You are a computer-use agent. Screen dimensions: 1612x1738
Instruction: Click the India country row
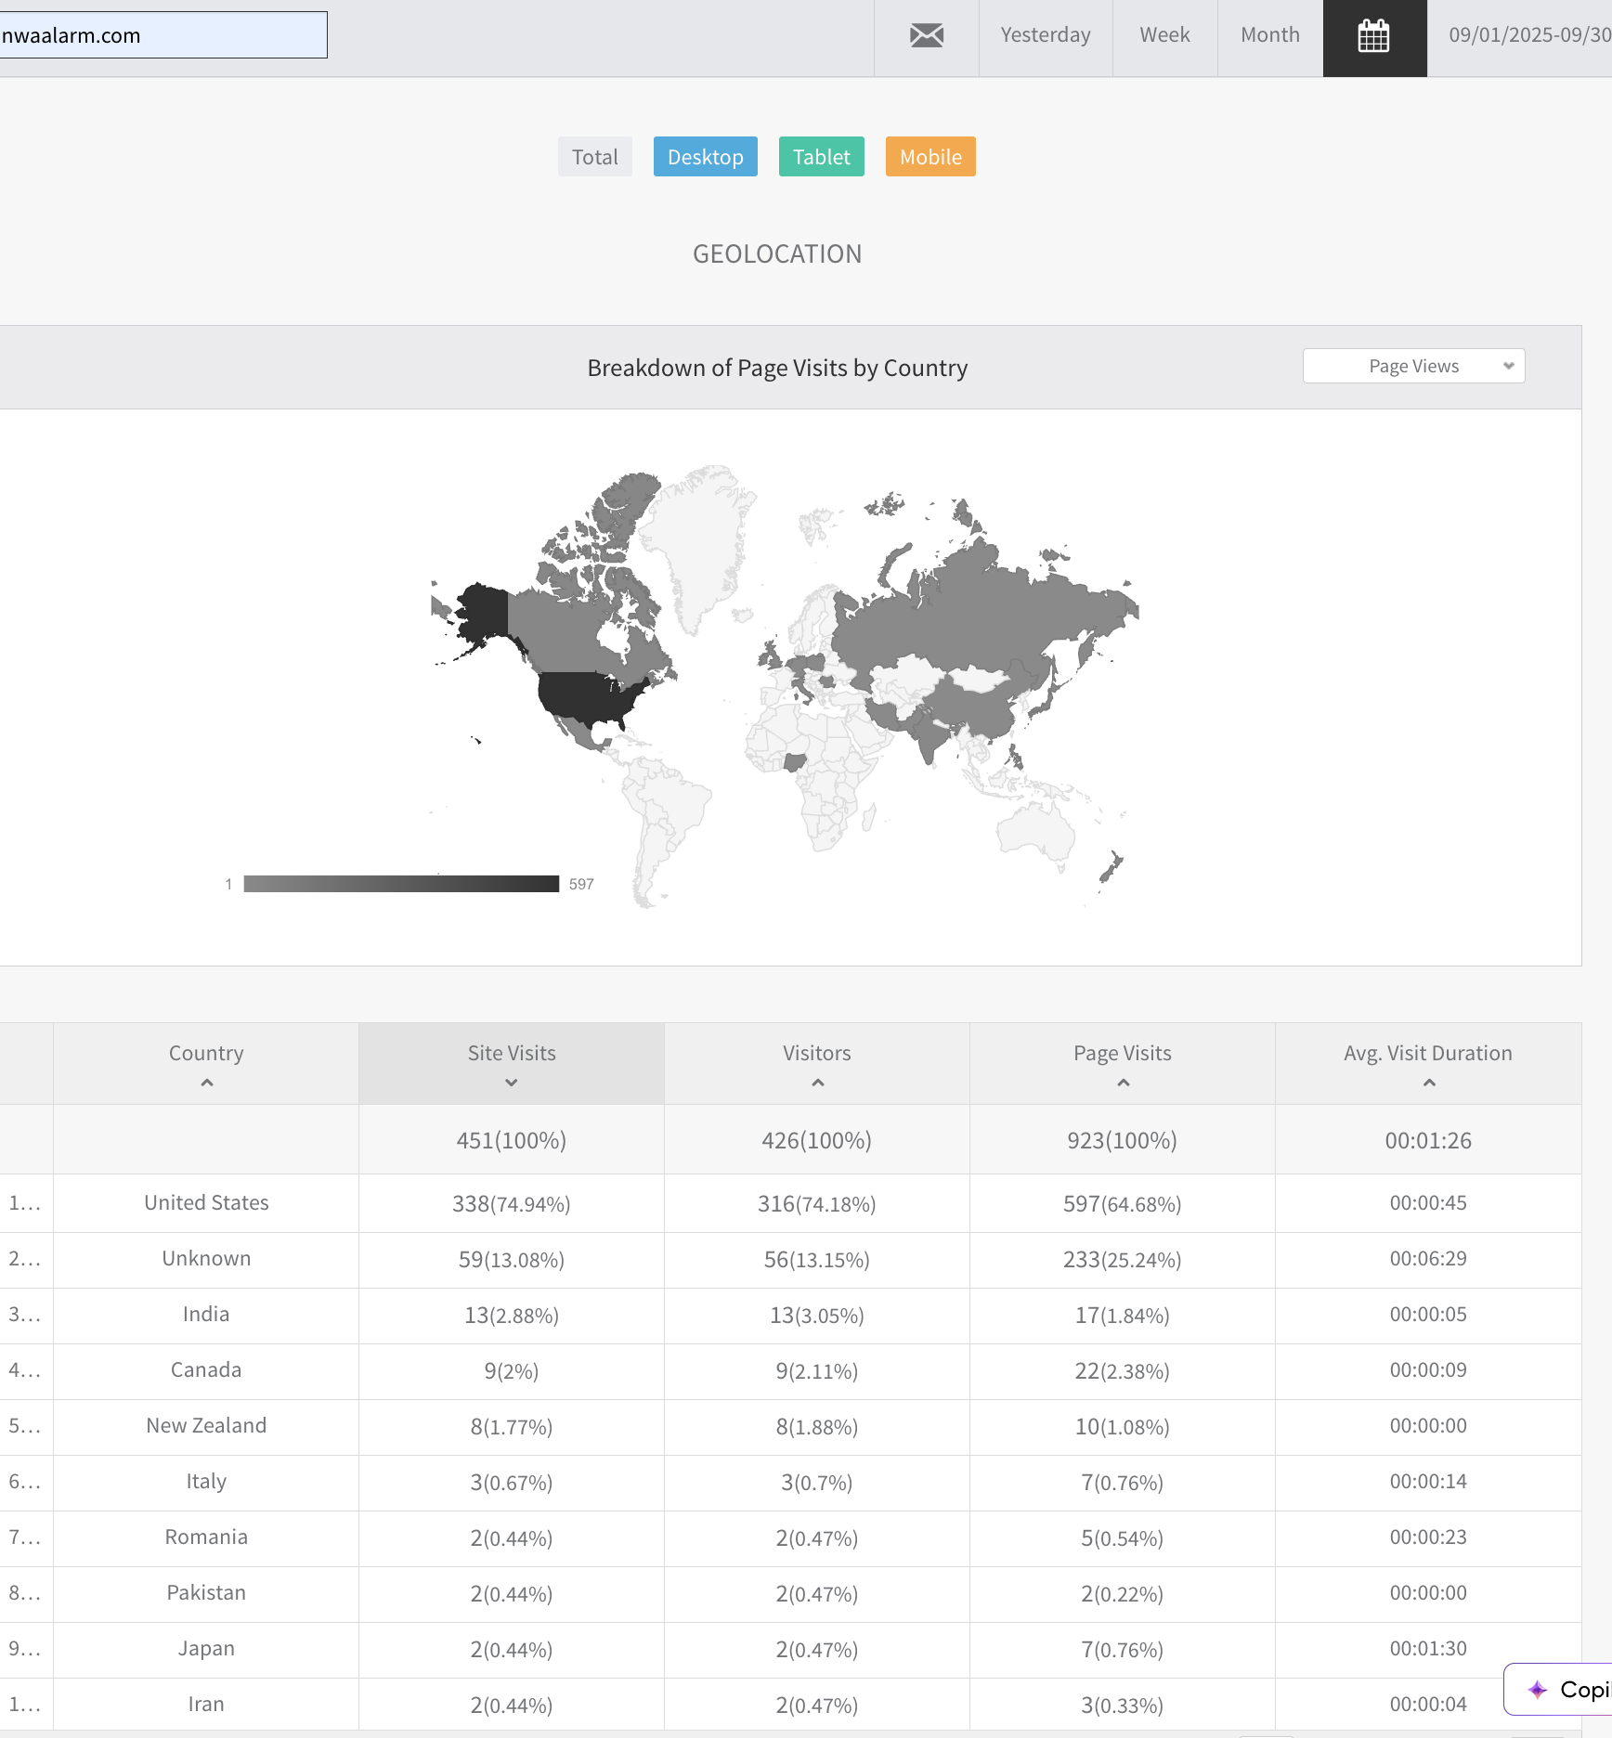coord(790,1315)
